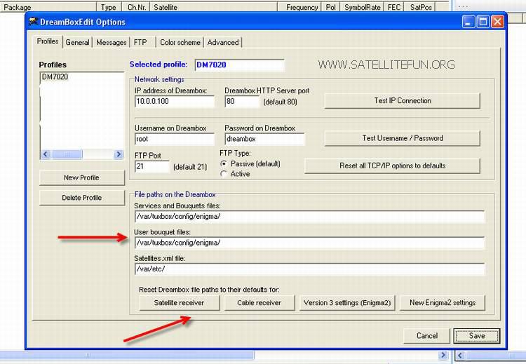Click the Pol column header

click(330, 7)
